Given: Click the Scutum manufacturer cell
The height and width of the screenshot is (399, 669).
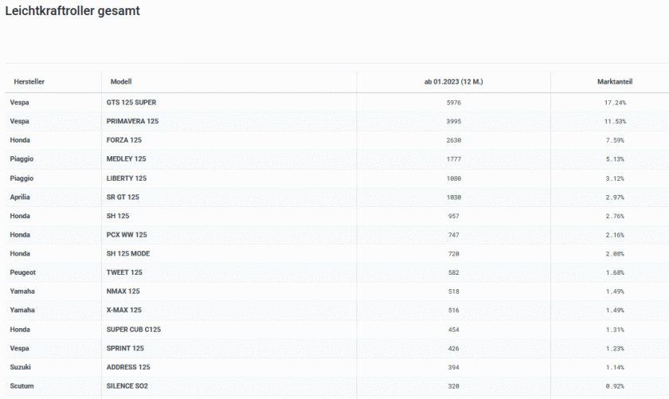Looking at the screenshot, I should [22, 385].
